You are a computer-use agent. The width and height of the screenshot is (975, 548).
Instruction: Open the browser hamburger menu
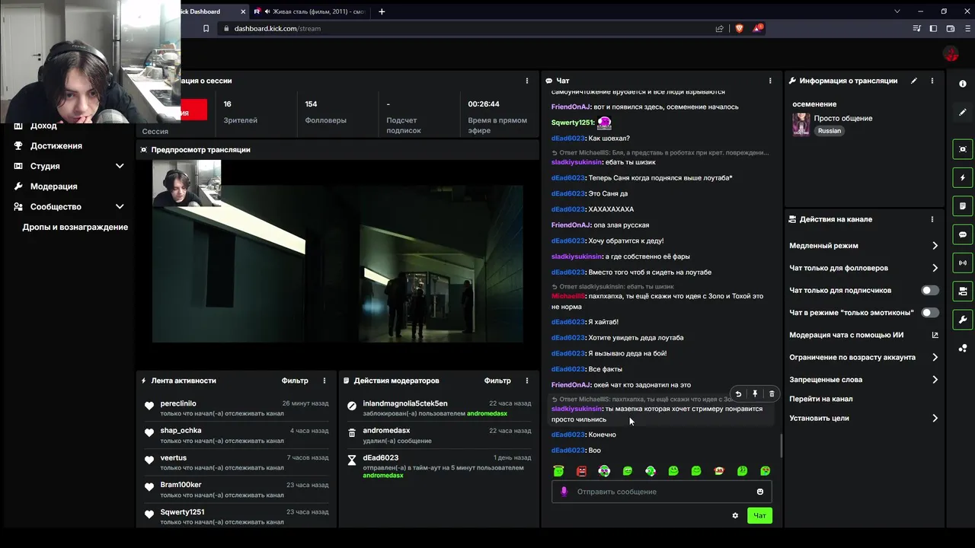click(x=967, y=28)
